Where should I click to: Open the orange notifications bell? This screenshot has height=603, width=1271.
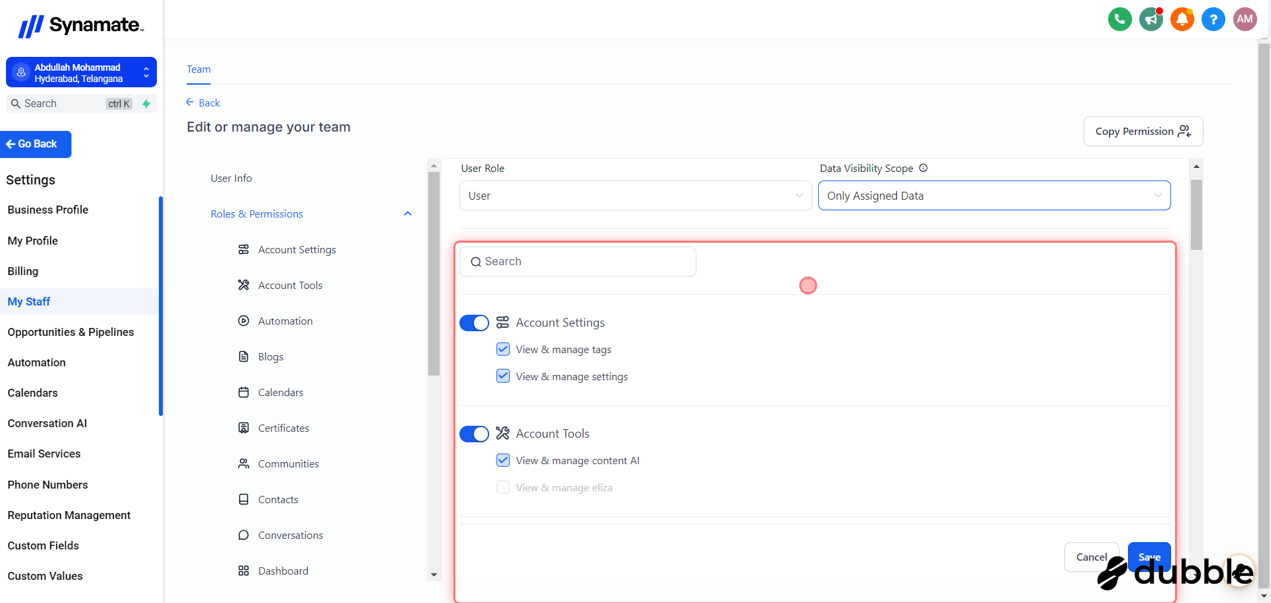point(1182,19)
